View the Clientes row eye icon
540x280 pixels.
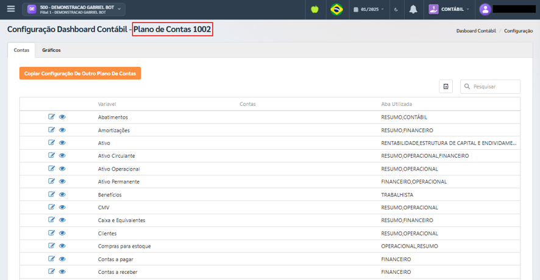pyautogui.click(x=62, y=233)
